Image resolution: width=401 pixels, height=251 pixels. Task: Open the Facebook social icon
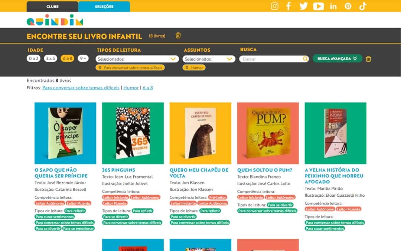click(288, 6)
